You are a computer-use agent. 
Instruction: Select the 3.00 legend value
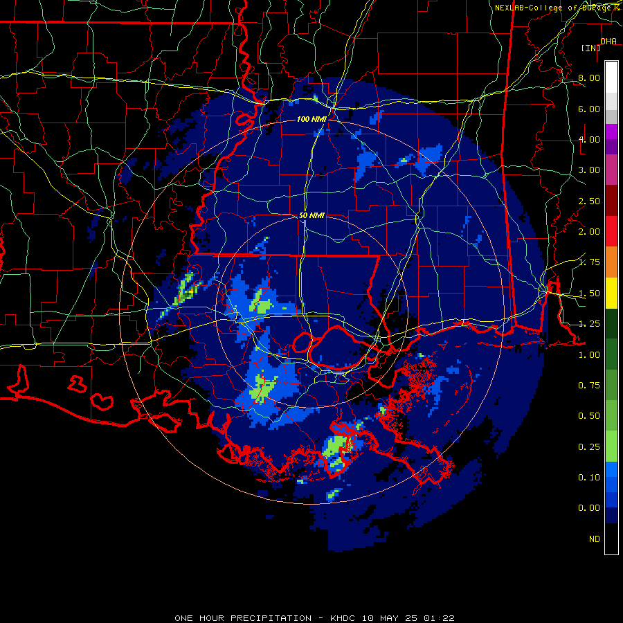[x=589, y=170]
